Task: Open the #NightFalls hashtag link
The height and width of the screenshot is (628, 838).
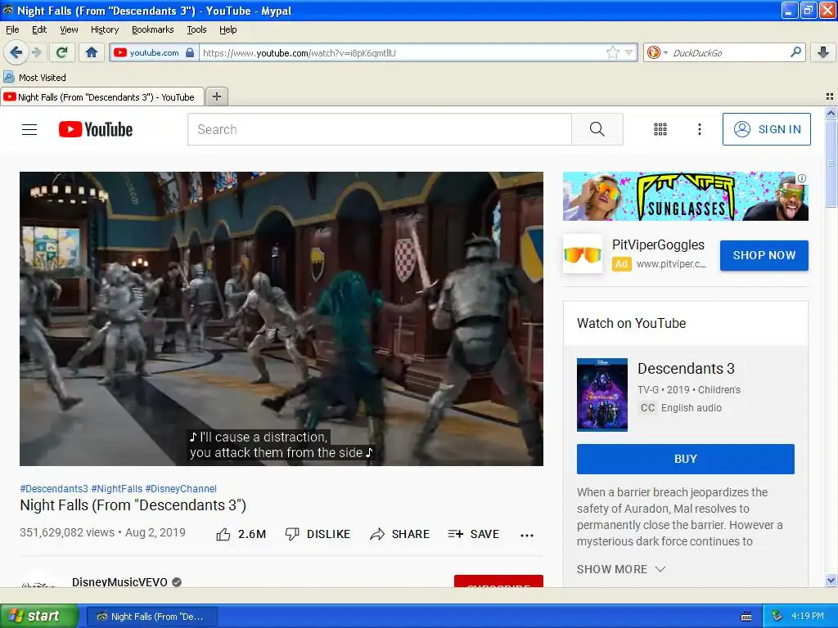Action: tap(116, 489)
